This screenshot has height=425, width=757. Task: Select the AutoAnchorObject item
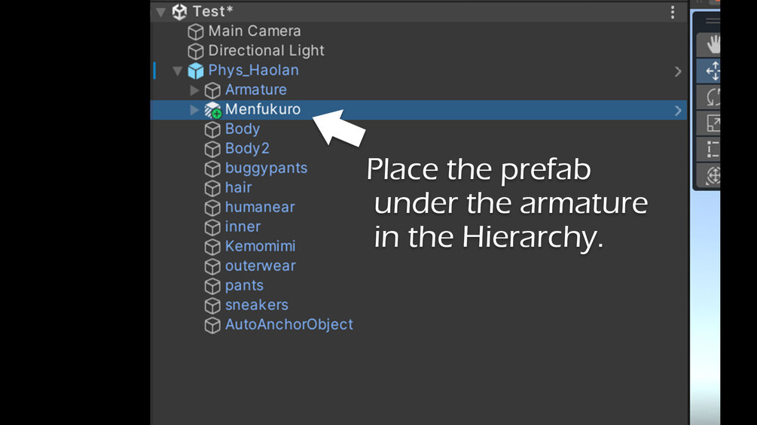288,324
